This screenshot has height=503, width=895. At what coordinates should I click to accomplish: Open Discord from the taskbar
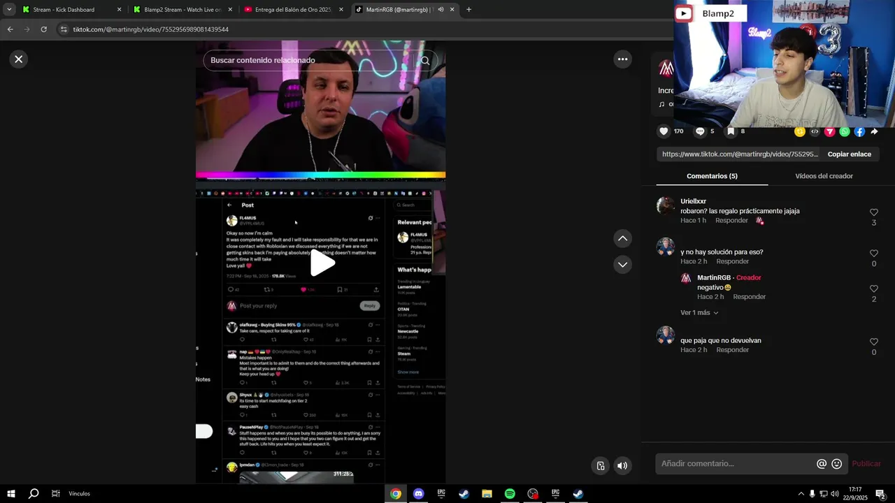[x=418, y=494]
